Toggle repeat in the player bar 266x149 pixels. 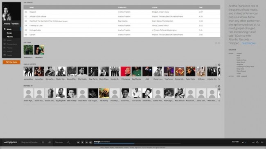coord(257,142)
